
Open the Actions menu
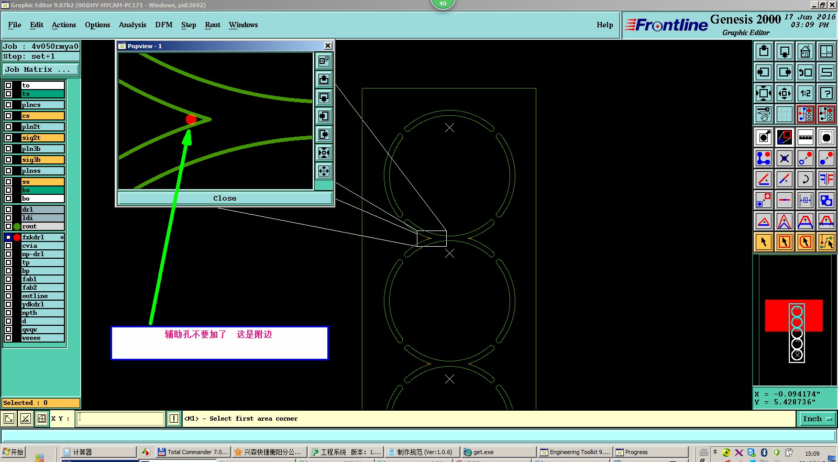click(x=64, y=25)
